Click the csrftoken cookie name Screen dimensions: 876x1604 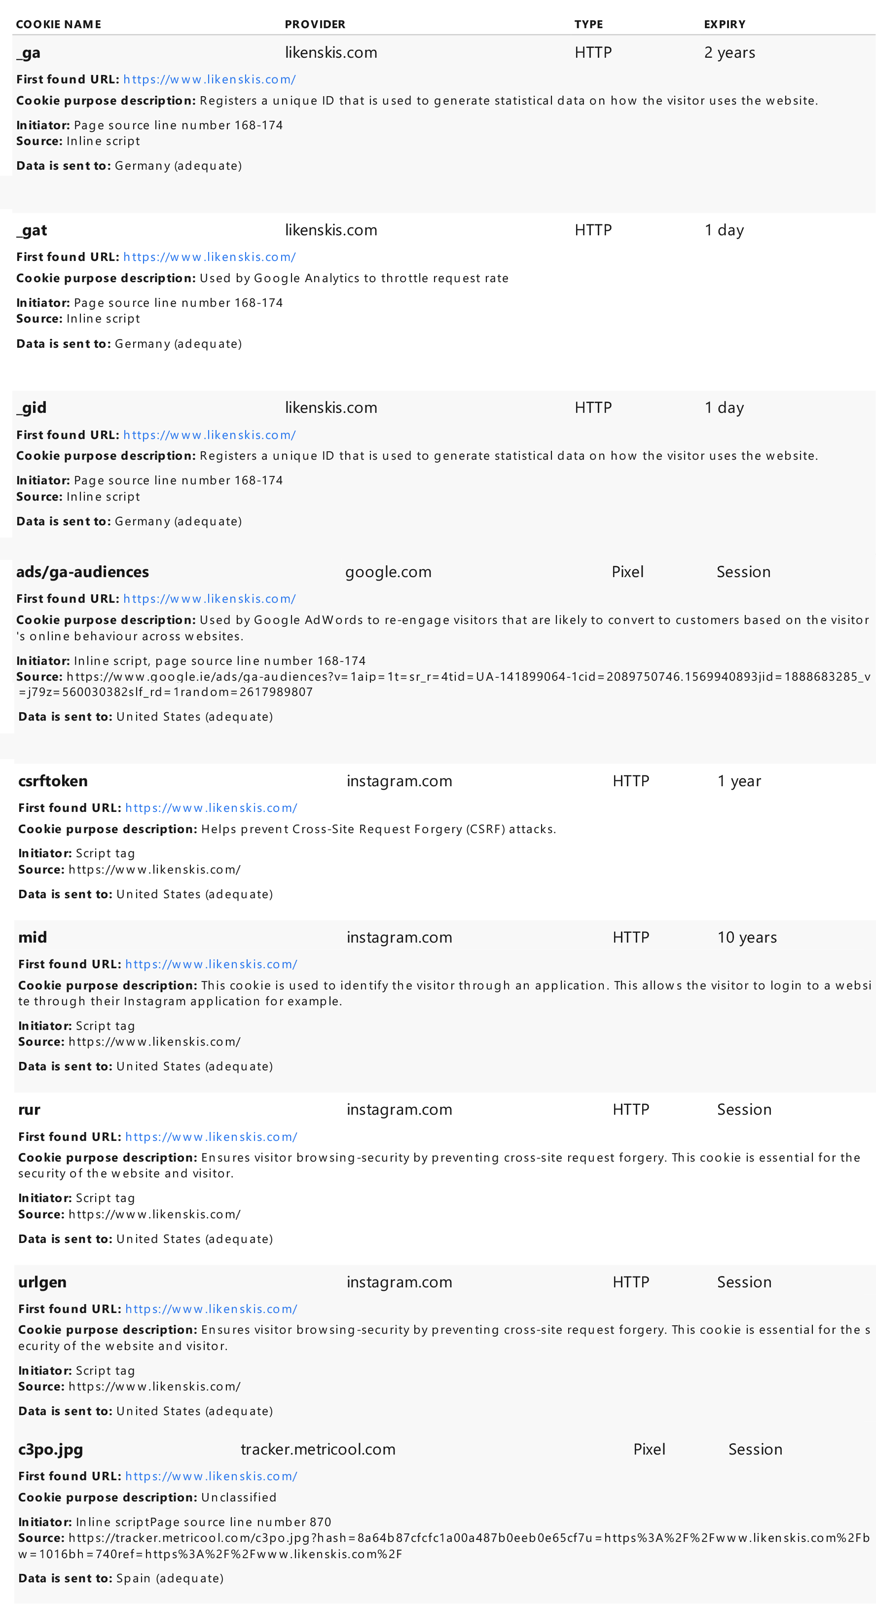[53, 781]
